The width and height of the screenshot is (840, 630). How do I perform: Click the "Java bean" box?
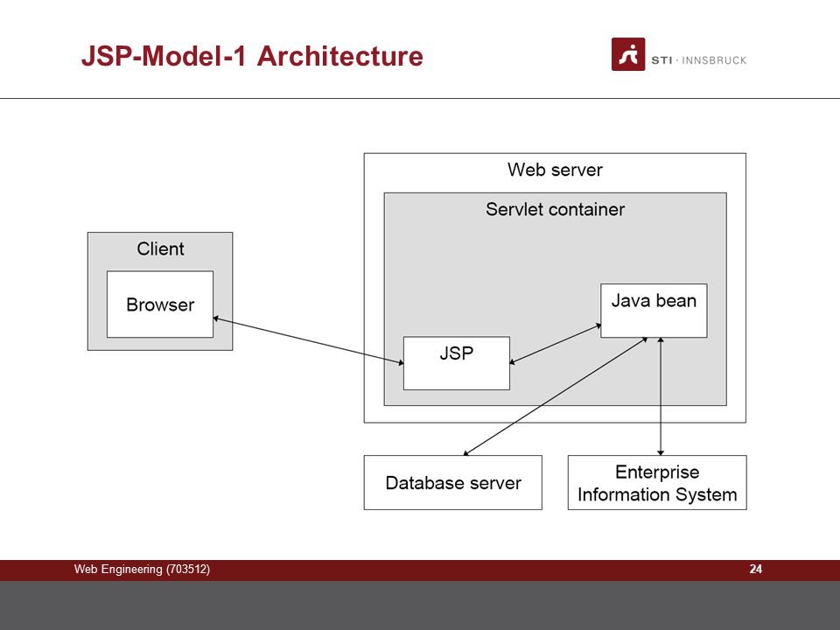click(x=654, y=311)
